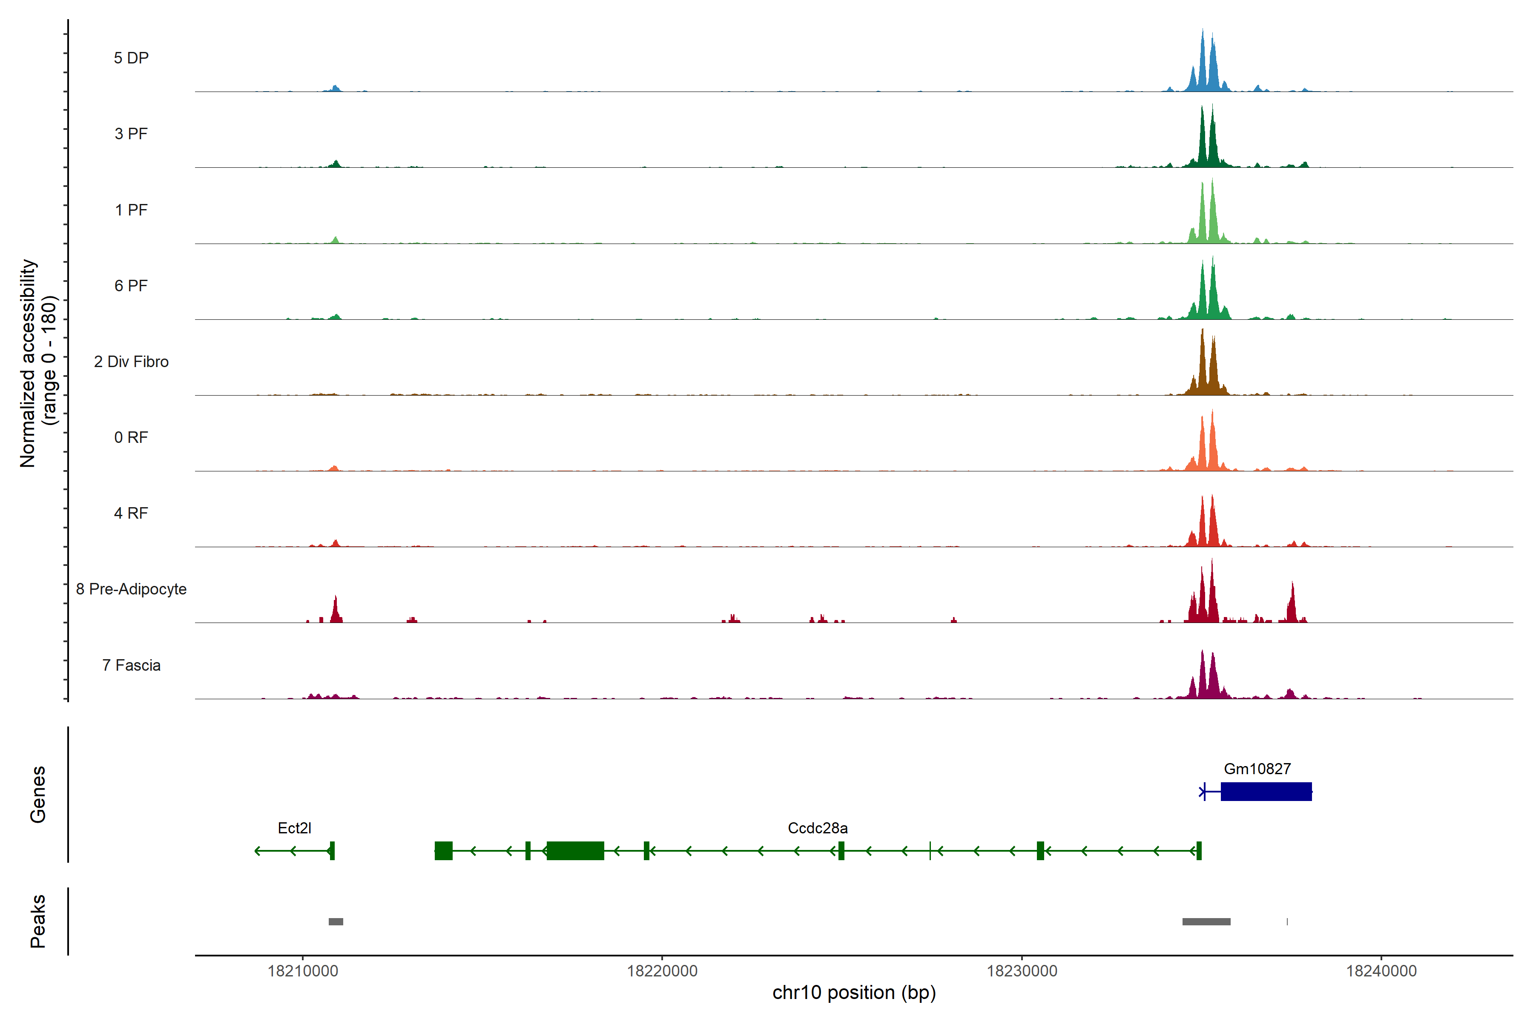The height and width of the screenshot is (1022, 1533).
Task: Click the largest green Ccdc28a exon block
Action: (x=575, y=851)
